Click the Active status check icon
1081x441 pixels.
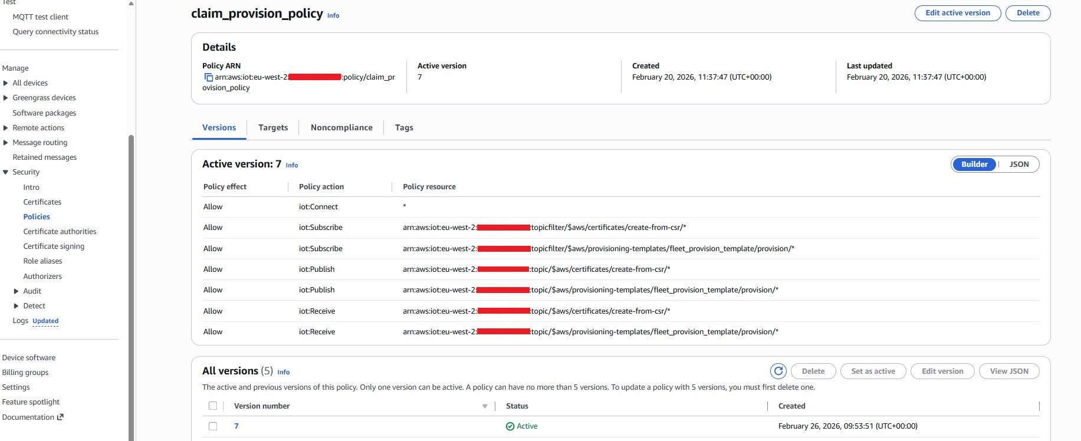pos(510,426)
